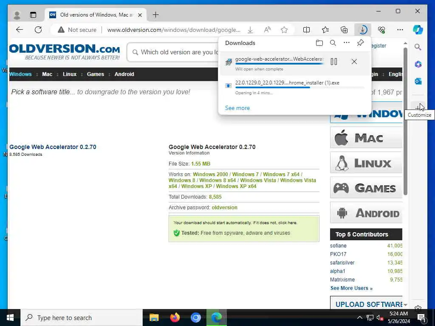Open the Favorites list icon

(x=325, y=30)
